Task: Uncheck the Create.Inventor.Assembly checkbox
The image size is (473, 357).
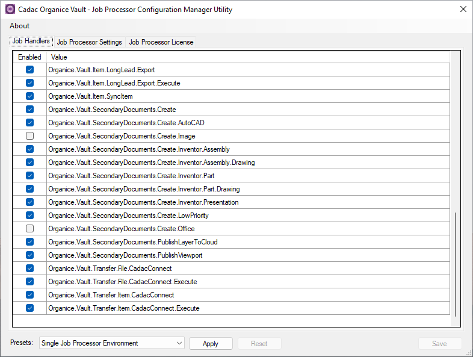Action: pos(29,149)
